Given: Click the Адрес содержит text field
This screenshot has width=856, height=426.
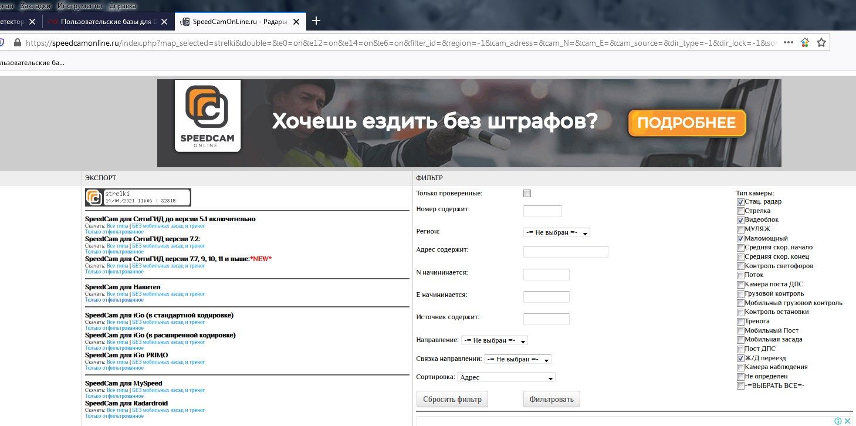Looking at the screenshot, I should click(566, 252).
